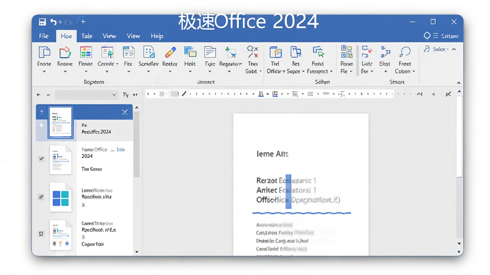Click the document scrollbar thumb at right
The width and height of the screenshot is (490, 275).
(459, 137)
